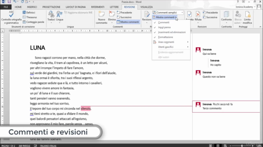
Task: Switch to the PROGETTAZIONE tab
Action: (51, 7)
